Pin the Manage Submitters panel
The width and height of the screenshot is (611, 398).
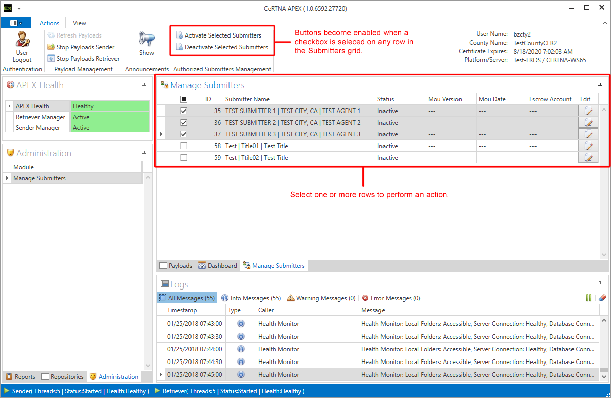click(600, 85)
